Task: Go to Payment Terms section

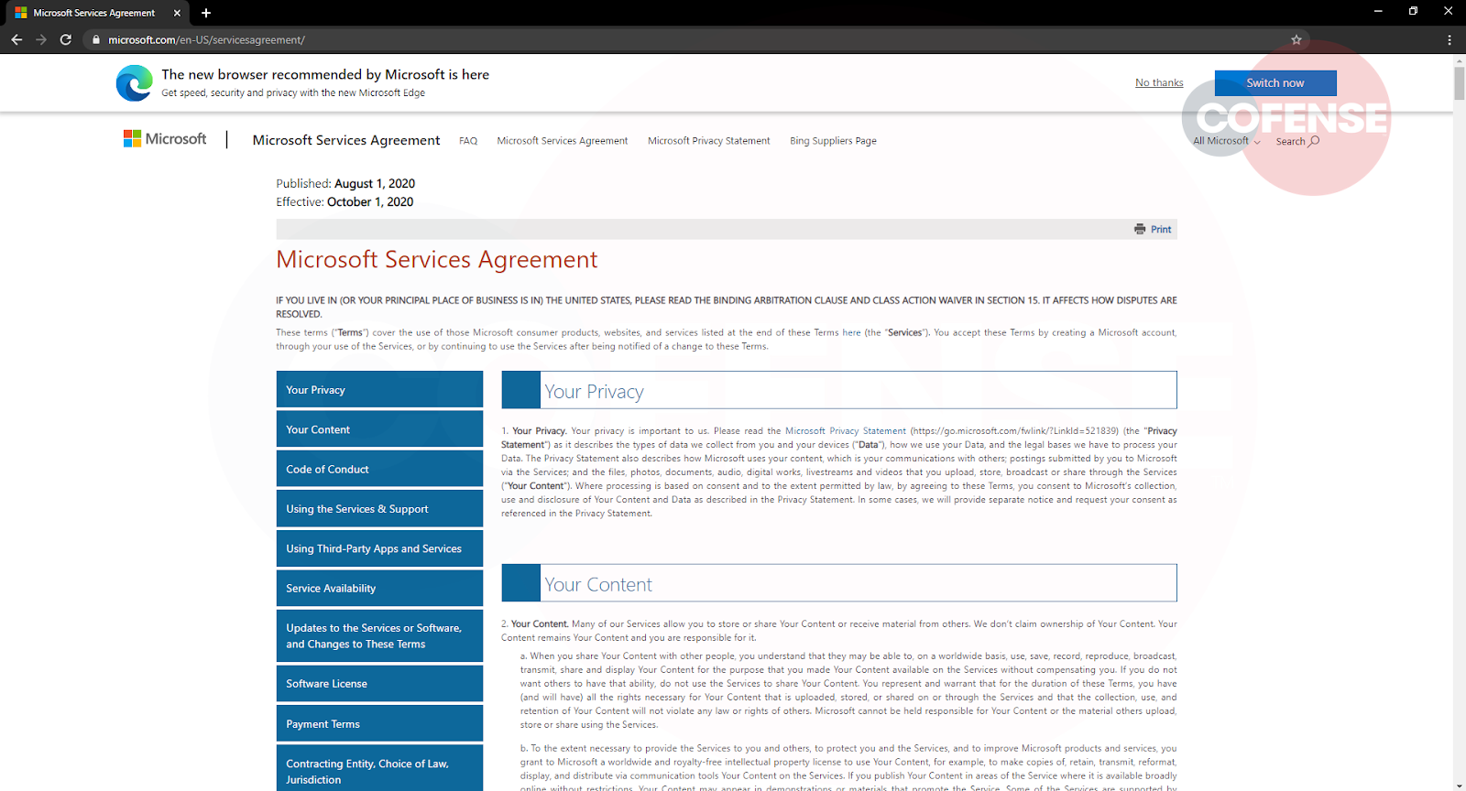Action: coord(379,723)
